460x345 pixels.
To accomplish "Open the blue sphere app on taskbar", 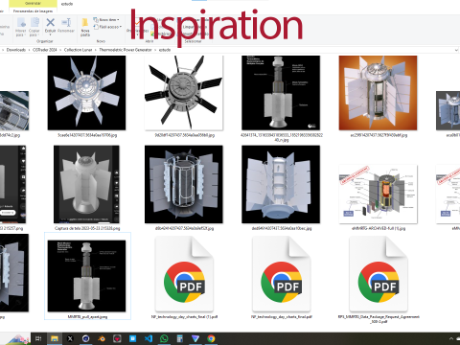I will pos(85,338).
